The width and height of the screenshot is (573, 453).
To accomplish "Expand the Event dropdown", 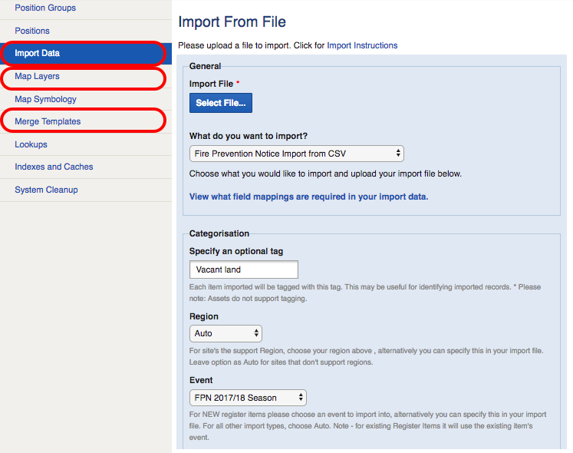I will tap(248, 398).
